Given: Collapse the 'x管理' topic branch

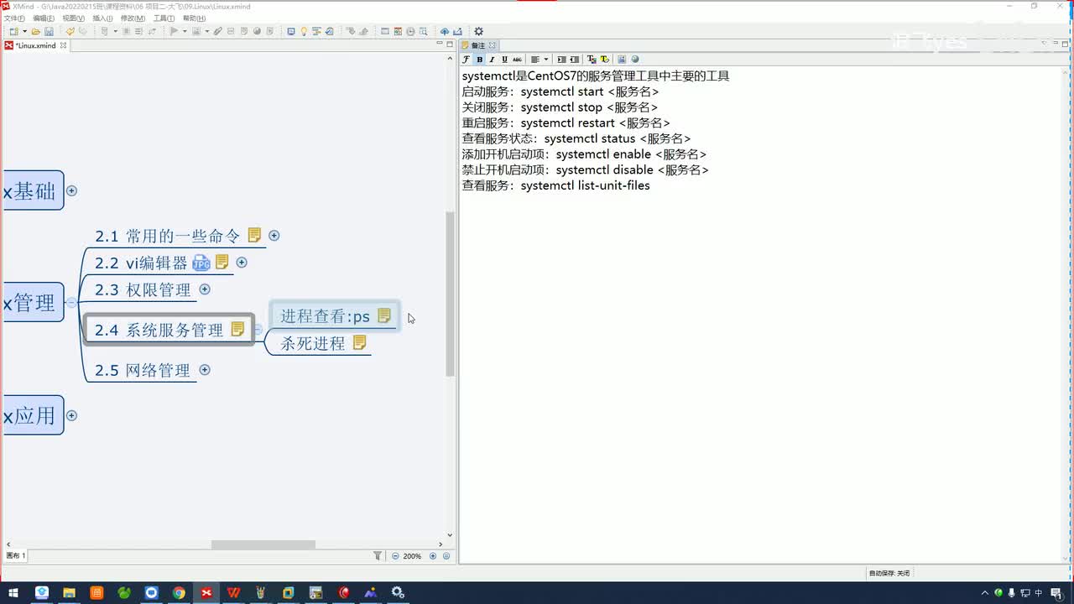Looking at the screenshot, I should pos(71,303).
